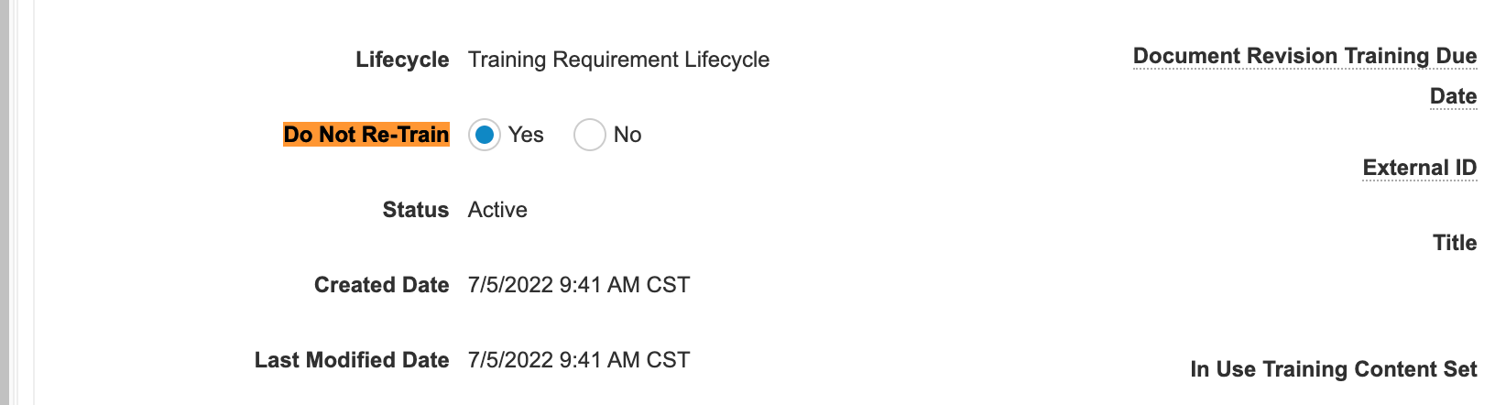The image size is (1495, 405).
Task: Click the highlighted Do Not Re-Train label
Action: click(x=366, y=135)
